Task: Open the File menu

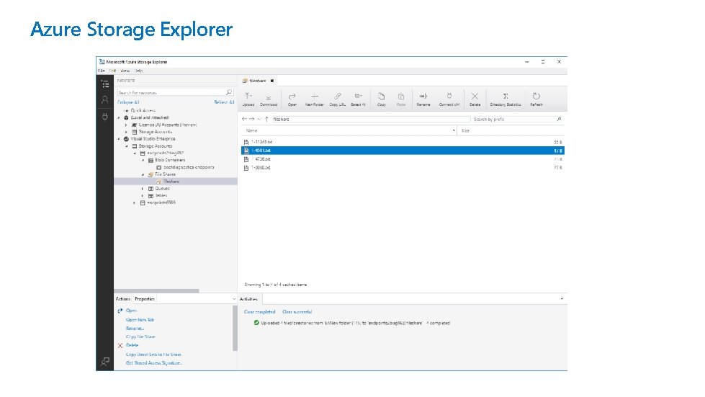Action: pyautogui.click(x=102, y=71)
